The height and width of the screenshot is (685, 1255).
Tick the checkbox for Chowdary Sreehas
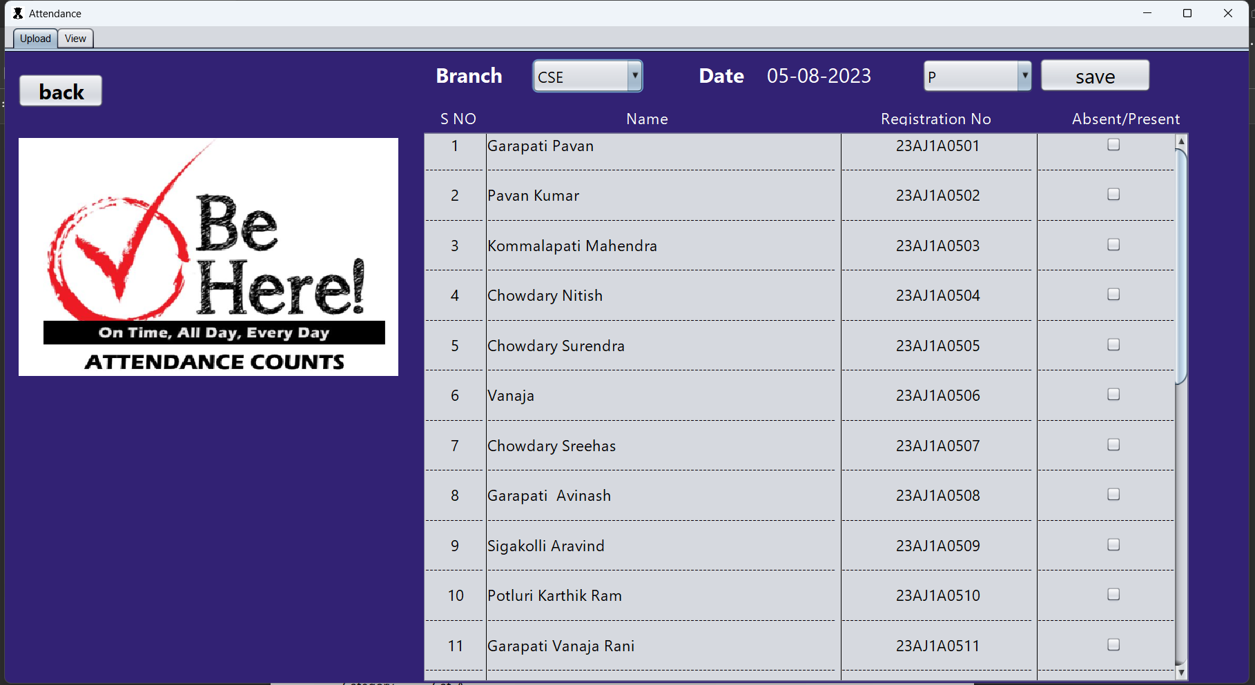point(1113,444)
